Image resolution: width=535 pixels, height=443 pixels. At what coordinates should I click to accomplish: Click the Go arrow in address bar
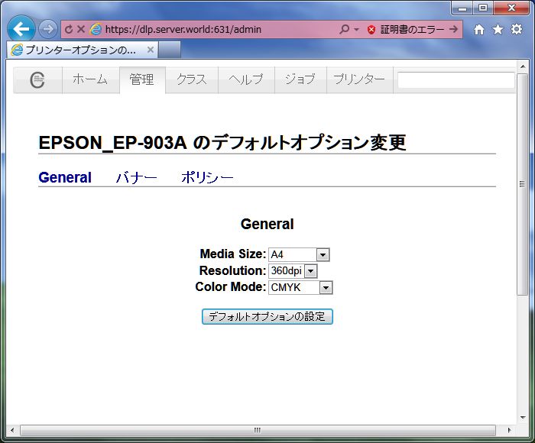[x=454, y=29]
